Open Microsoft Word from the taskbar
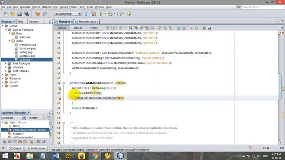The width and height of the screenshot is (285, 160). [56, 156]
